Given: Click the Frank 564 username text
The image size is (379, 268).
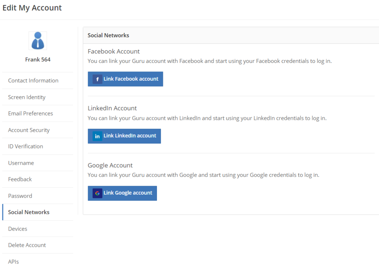Looking at the screenshot, I should click(x=38, y=60).
